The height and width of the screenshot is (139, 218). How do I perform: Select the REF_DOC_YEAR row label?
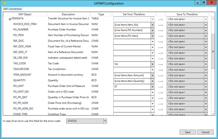coord(22,47)
